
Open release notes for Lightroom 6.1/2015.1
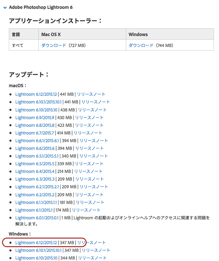pyautogui.click(x=86, y=210)
